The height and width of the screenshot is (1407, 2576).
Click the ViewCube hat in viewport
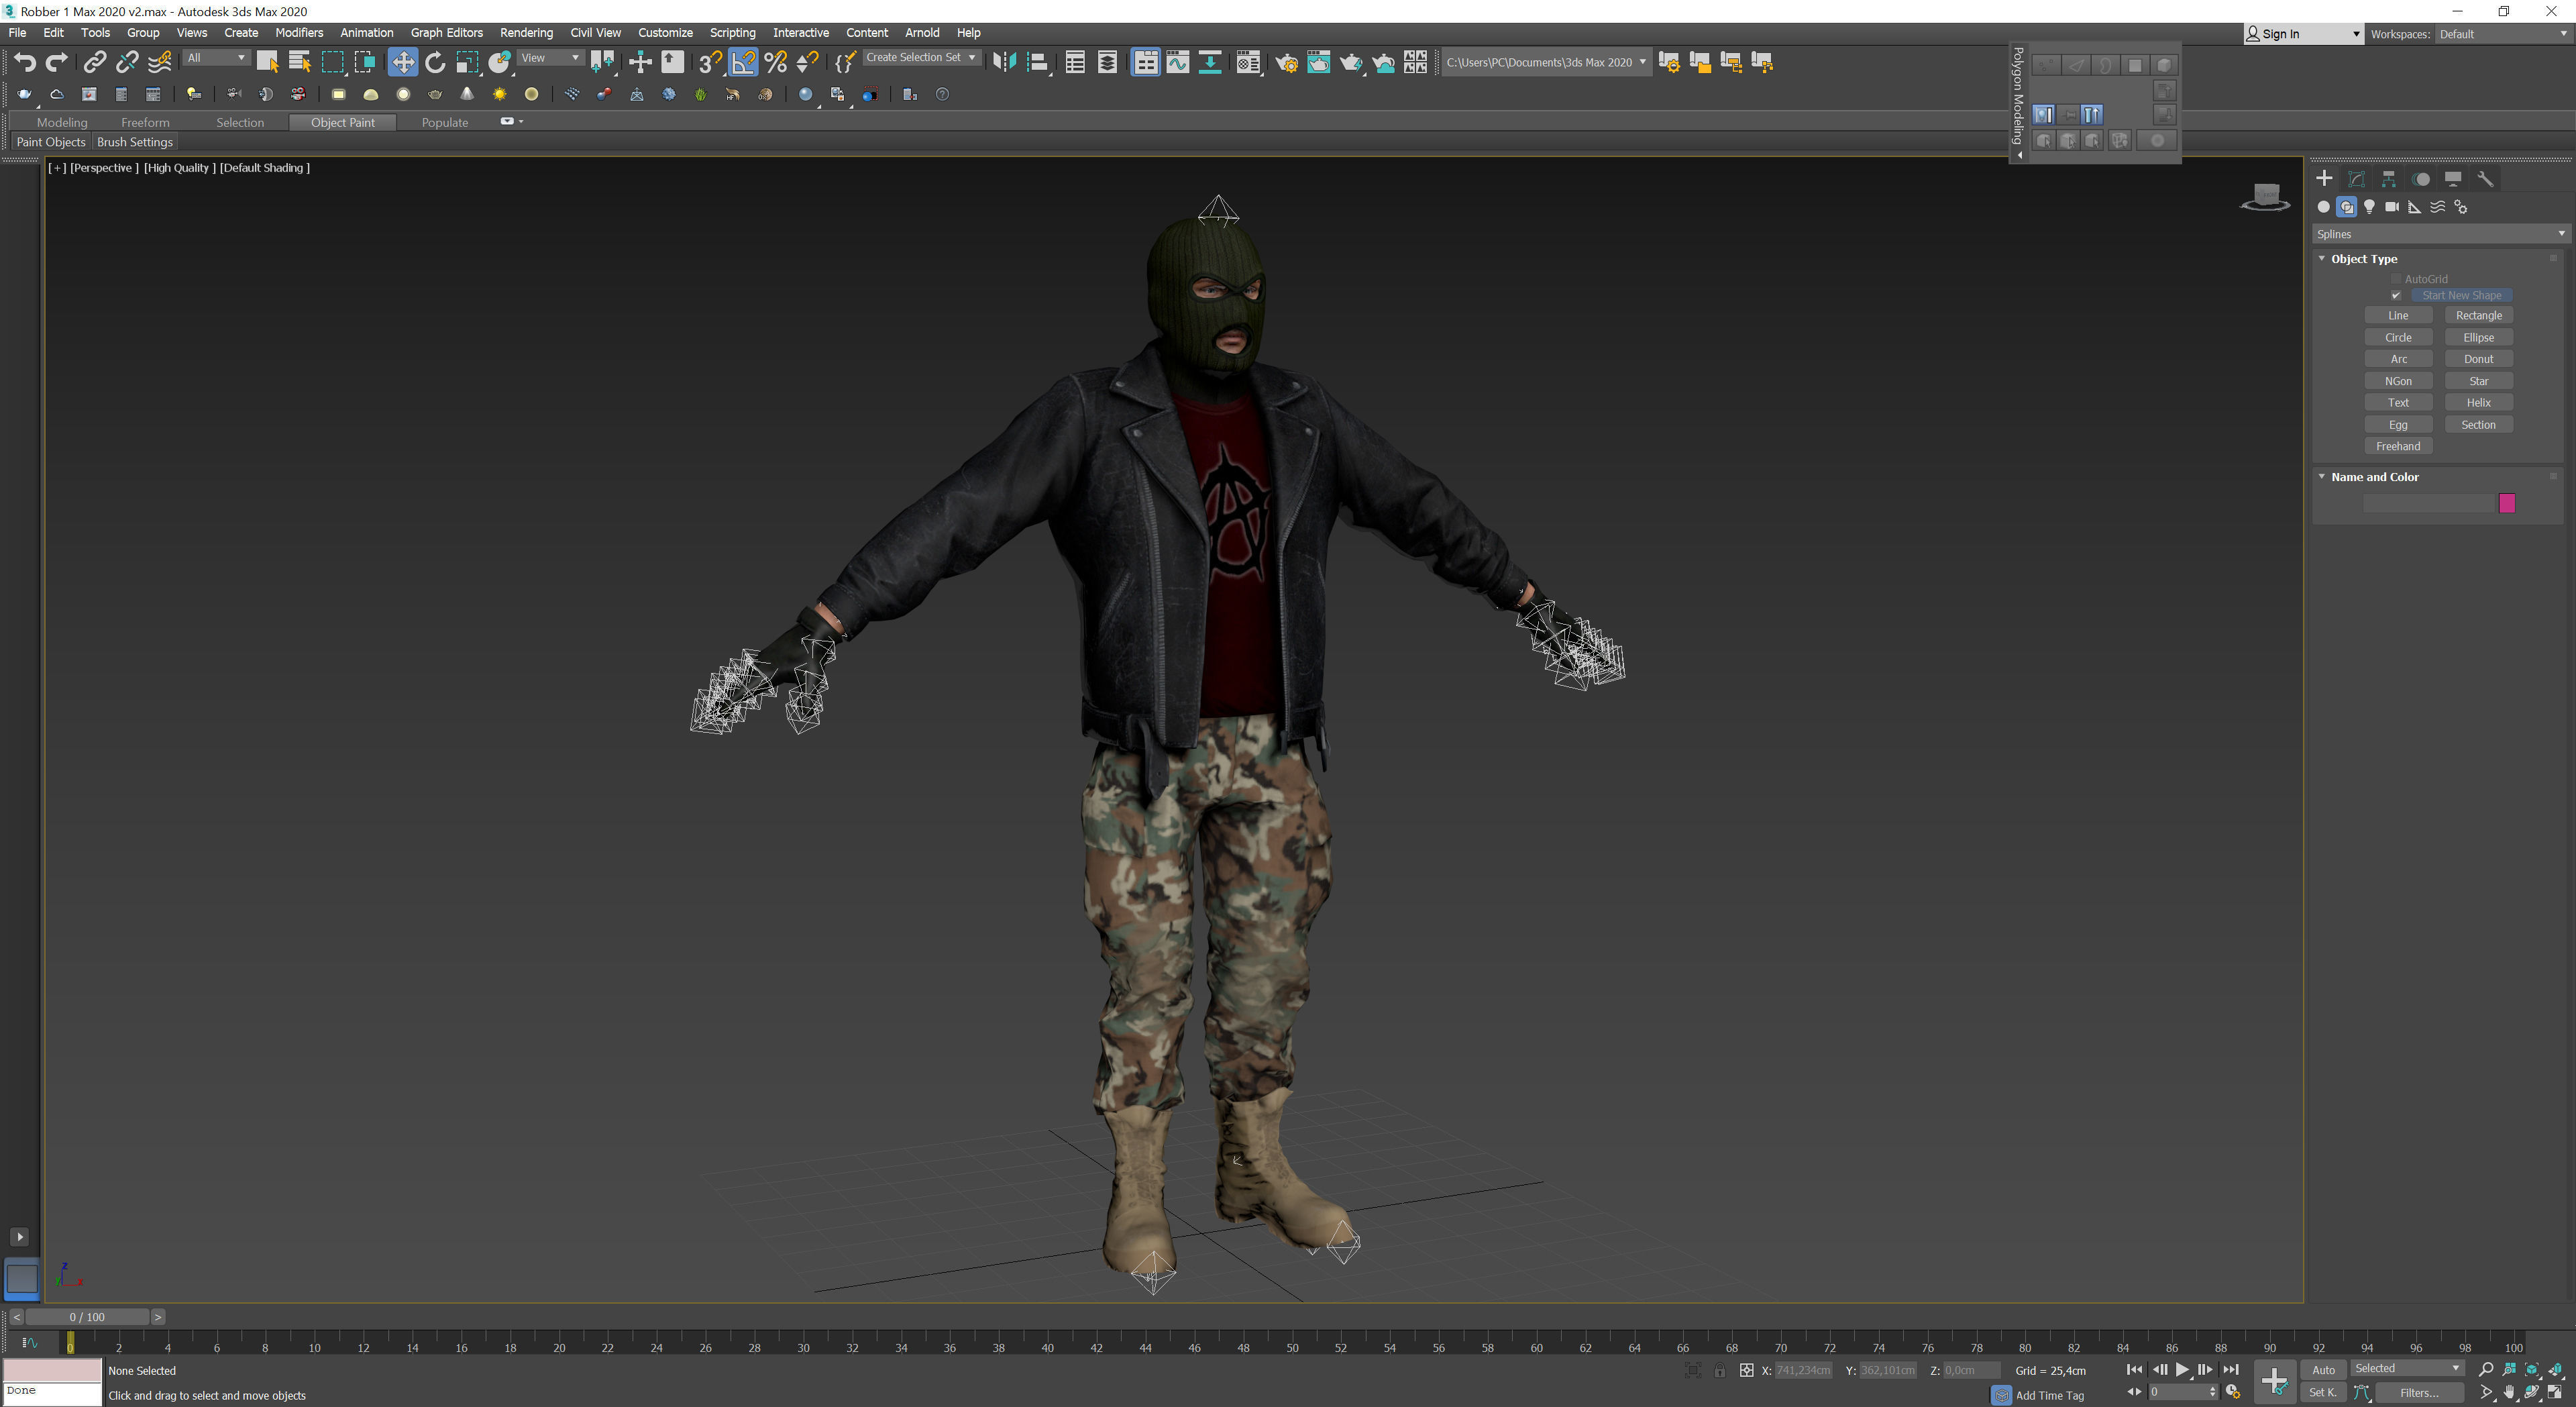[2265, 197]
